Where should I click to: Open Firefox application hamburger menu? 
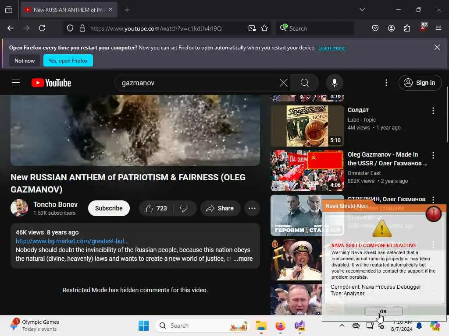click(x=438, y=28)
